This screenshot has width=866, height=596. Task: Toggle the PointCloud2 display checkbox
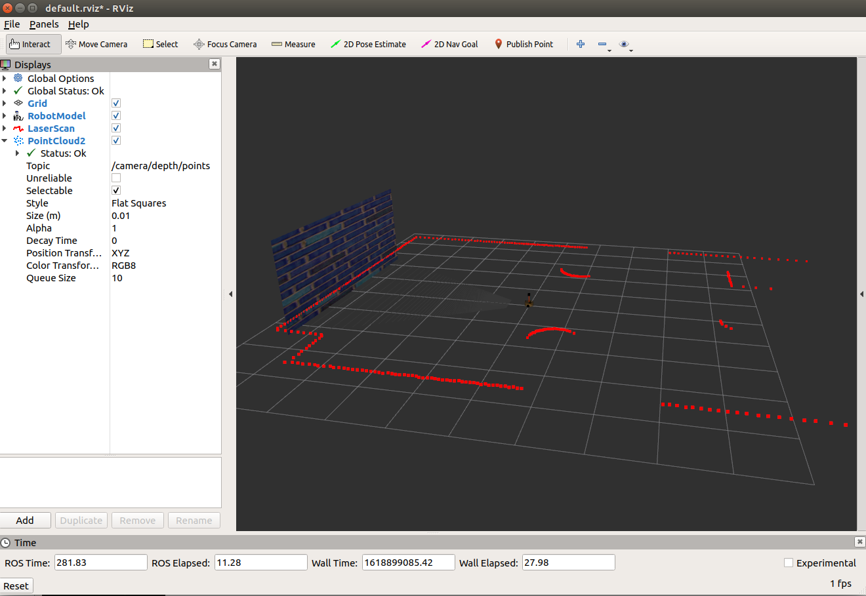(116, 140)
